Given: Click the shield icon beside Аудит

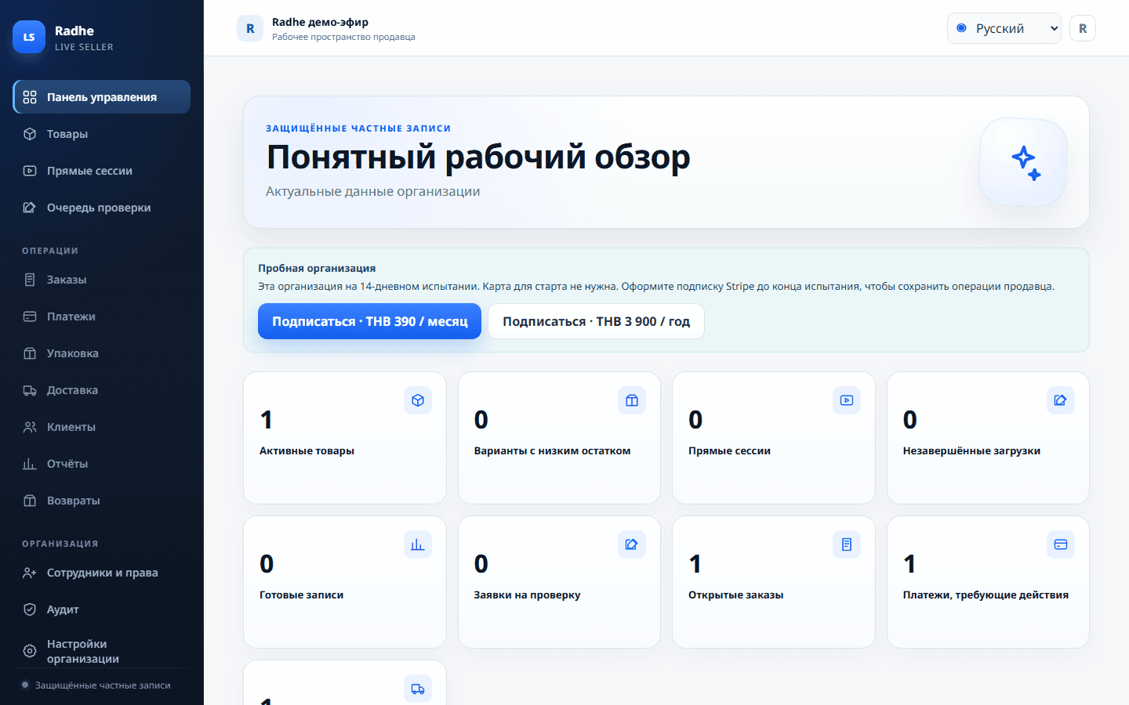Looking at the screenshot, I should pos(30,609).
